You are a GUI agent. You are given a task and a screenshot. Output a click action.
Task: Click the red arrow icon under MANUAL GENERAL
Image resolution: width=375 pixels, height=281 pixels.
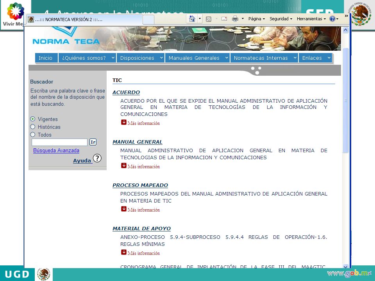tap(124, 165)
